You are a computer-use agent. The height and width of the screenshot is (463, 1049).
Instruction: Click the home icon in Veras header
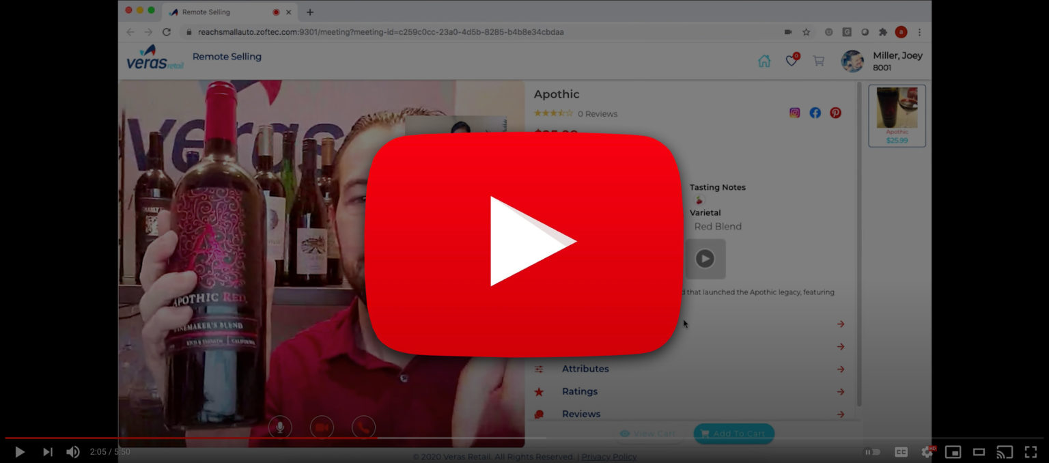tap(764, 61)
